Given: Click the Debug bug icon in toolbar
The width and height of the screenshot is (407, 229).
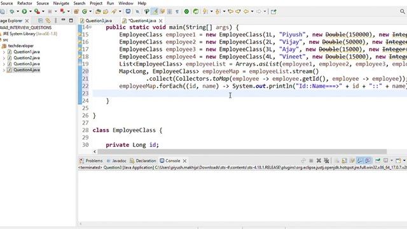Looking at the screenshot, I should tap(11, 11).
